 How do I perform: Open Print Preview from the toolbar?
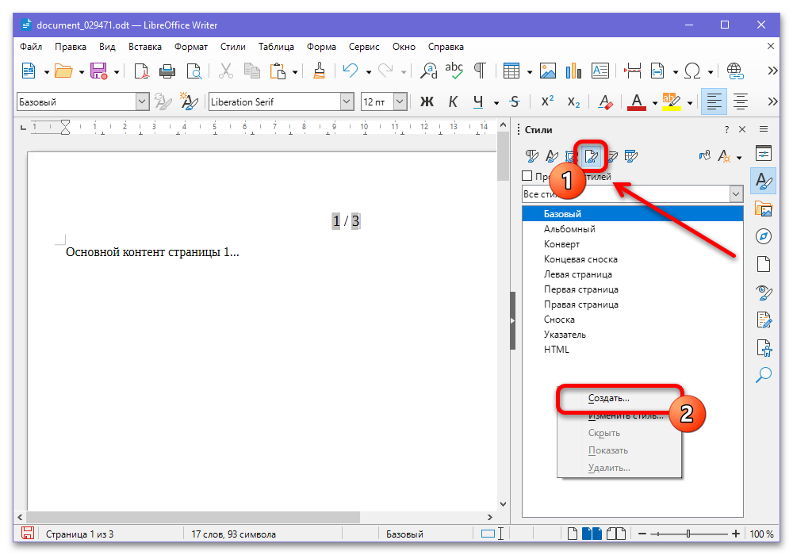coord(193,71)
